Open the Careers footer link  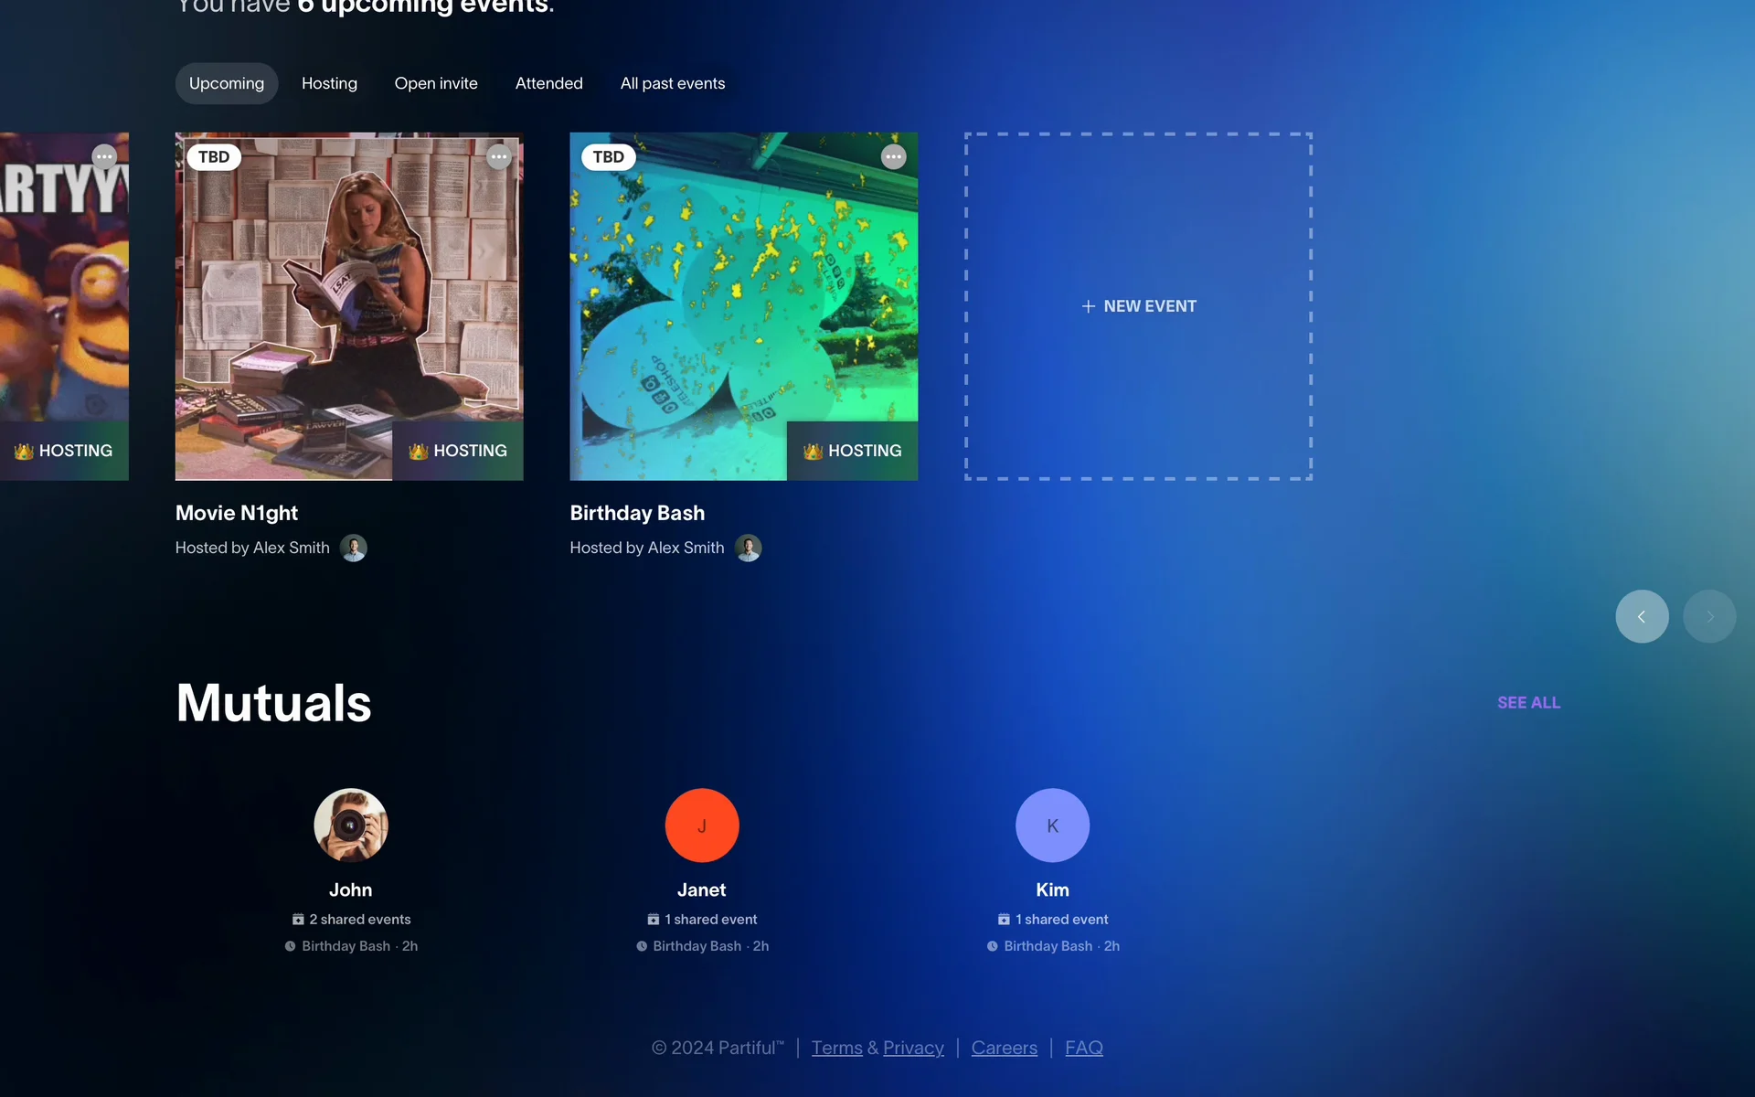click(x=1004, y=1048)
